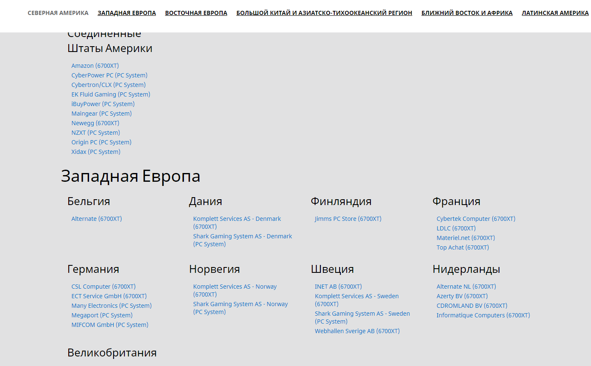Screen dimensions: 591x366
Task: Open Большой Китай и Азиатско-Тихоокеанский регион tab
Action: click(324, 13)
